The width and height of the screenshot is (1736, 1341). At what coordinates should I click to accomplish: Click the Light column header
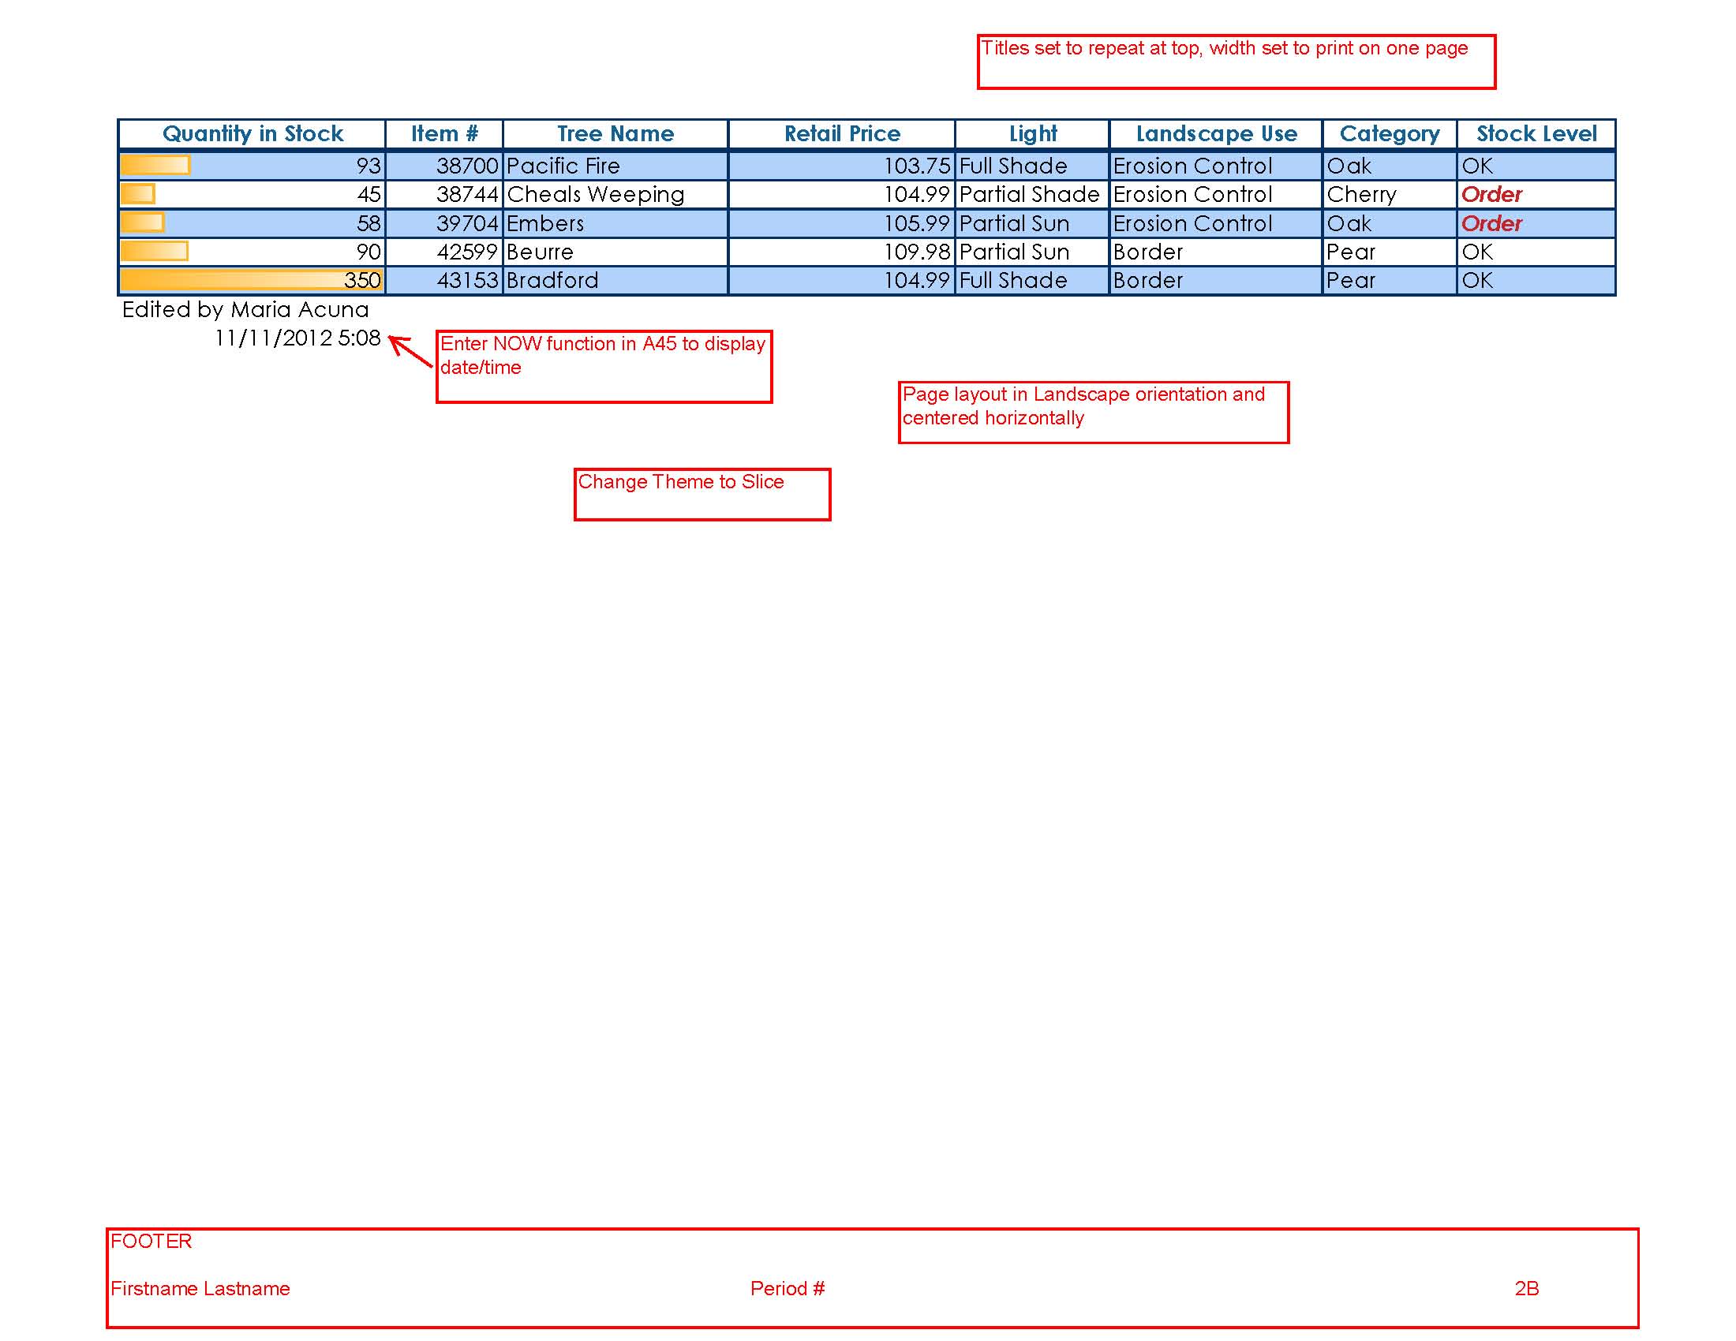click(1033, 134)
